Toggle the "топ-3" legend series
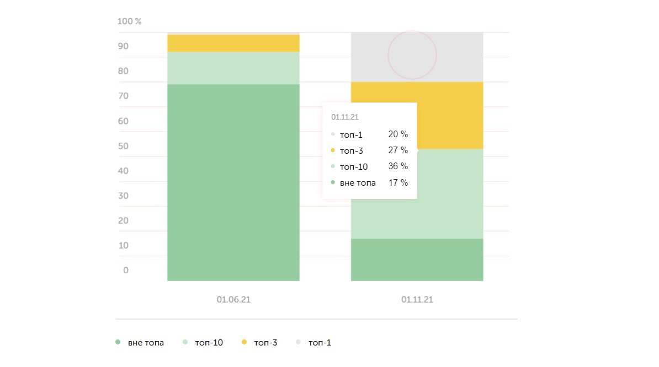Image resolution: width=659 pixels, height=367 pixels. point(265,343)
